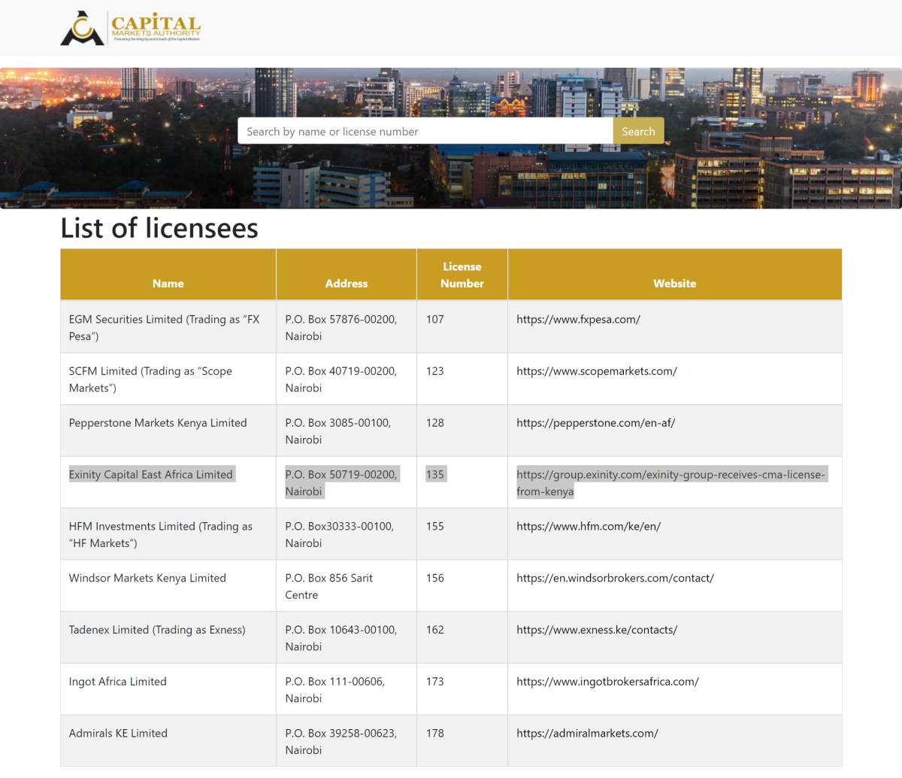Select the Name column header
This screenshot has width=902, height=778.
(168, 283)
